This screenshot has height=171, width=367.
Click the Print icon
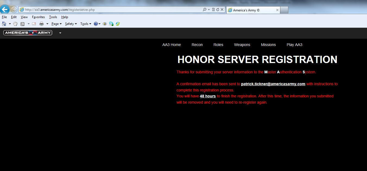coord(42,24)
